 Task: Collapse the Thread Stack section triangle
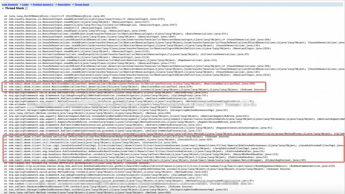2,8
